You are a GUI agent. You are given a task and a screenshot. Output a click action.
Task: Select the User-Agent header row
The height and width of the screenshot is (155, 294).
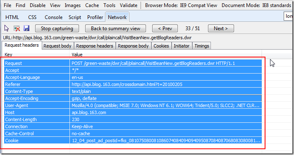(x=133, y=105)
